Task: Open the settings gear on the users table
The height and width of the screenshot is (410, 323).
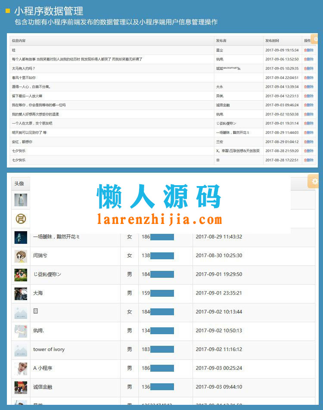Action: pyautogui.click(x=314, y=181)
